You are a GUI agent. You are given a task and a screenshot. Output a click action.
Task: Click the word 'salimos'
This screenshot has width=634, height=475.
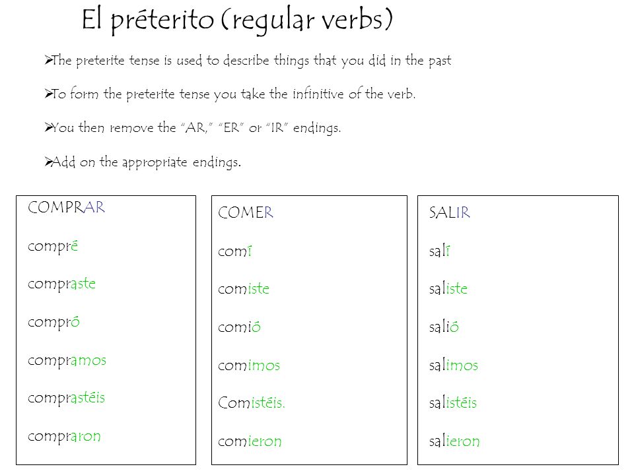[x=453, y=365]
